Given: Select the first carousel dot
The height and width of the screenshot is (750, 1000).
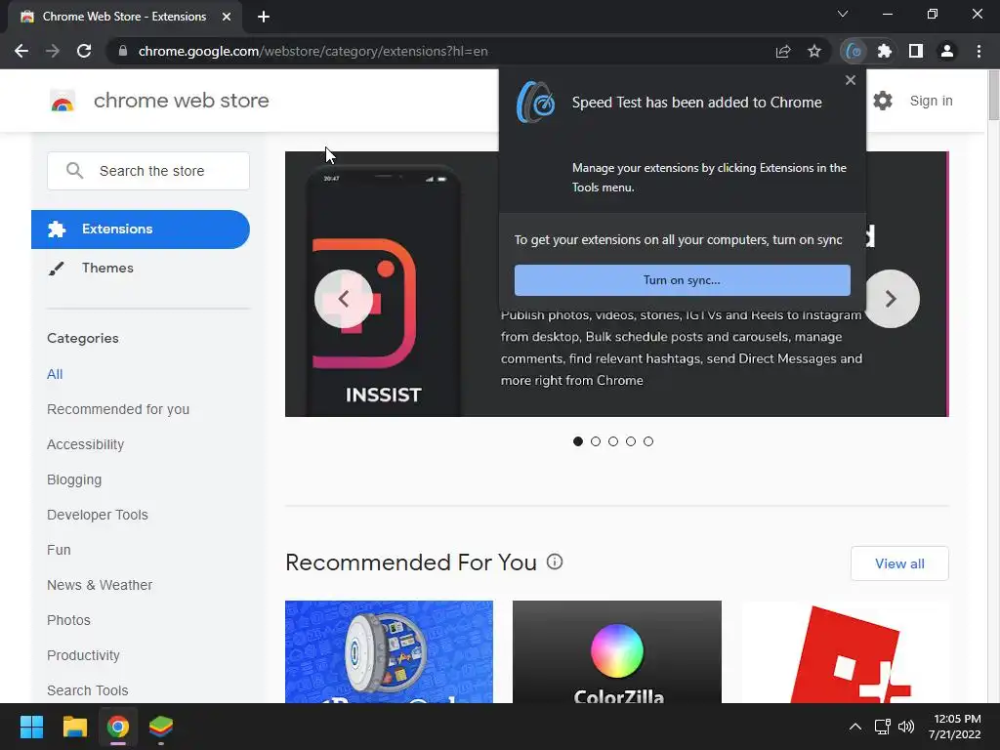Looking at the screenshot, I should click(578, 441).
